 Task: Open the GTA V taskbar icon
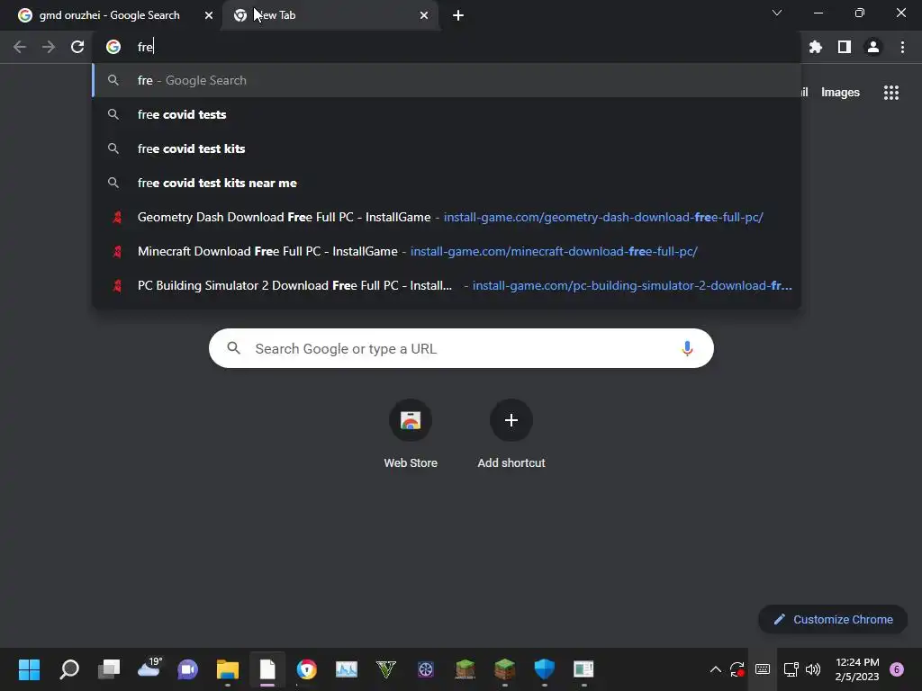(386, 669)
